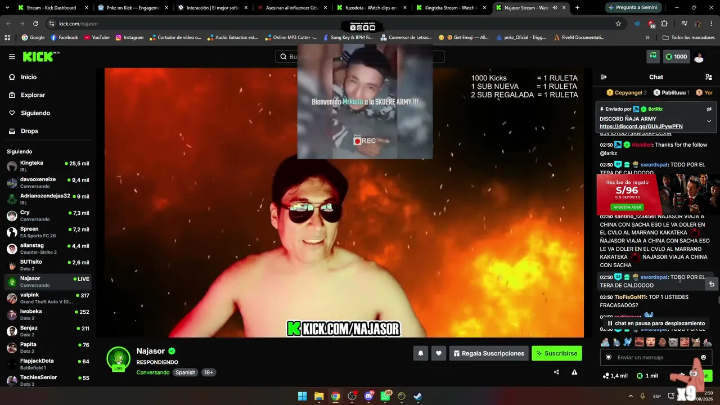Switch to Pnkz on Kick tab
The image size is (720, 405).
pos(133,8)
